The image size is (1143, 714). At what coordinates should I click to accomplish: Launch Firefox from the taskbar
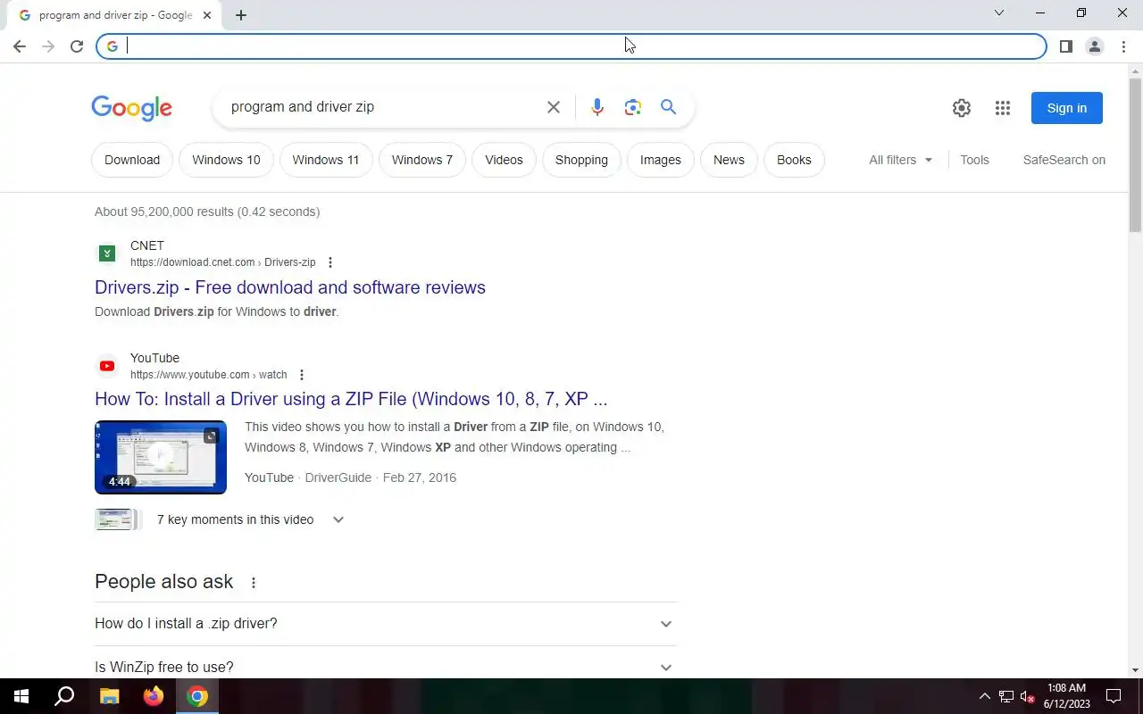154,696
